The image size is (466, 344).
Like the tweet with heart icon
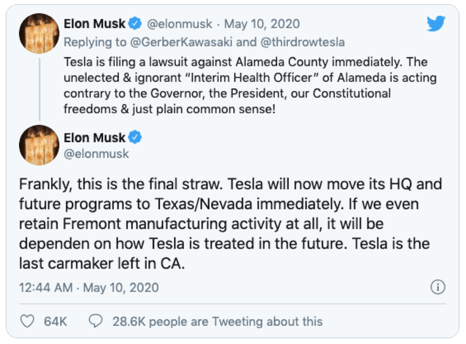28,321
